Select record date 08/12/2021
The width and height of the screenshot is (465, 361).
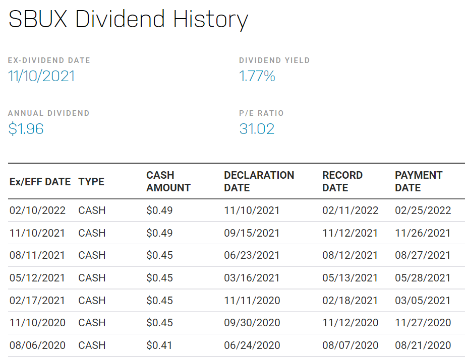[x=350, y=255]
